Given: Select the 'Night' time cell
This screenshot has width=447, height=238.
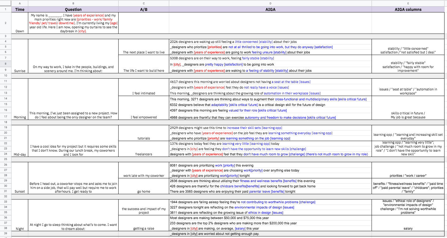Looking at the screenshot, I should click(20, 215).
